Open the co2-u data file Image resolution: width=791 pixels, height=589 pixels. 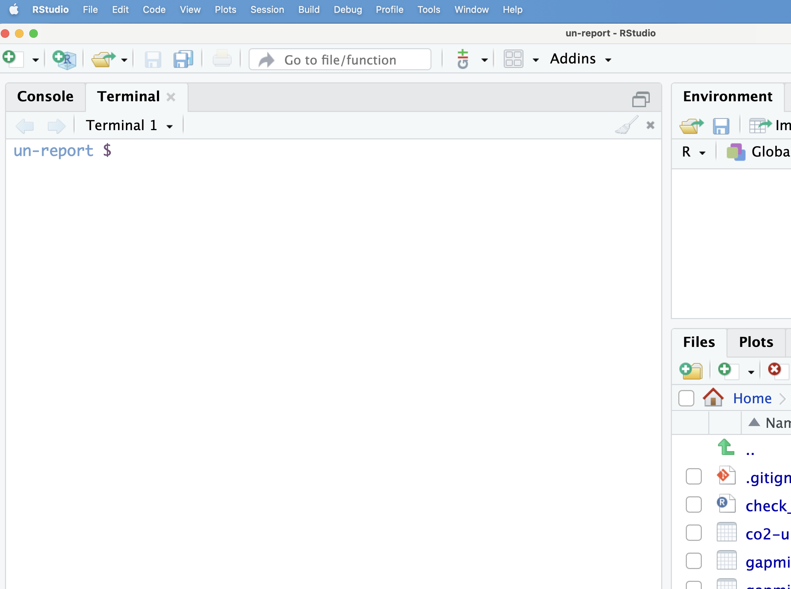pyautogui.click(x=768, y=534)
